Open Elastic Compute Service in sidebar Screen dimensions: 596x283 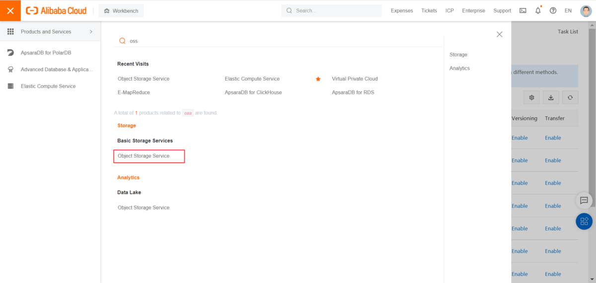(48, 86)
